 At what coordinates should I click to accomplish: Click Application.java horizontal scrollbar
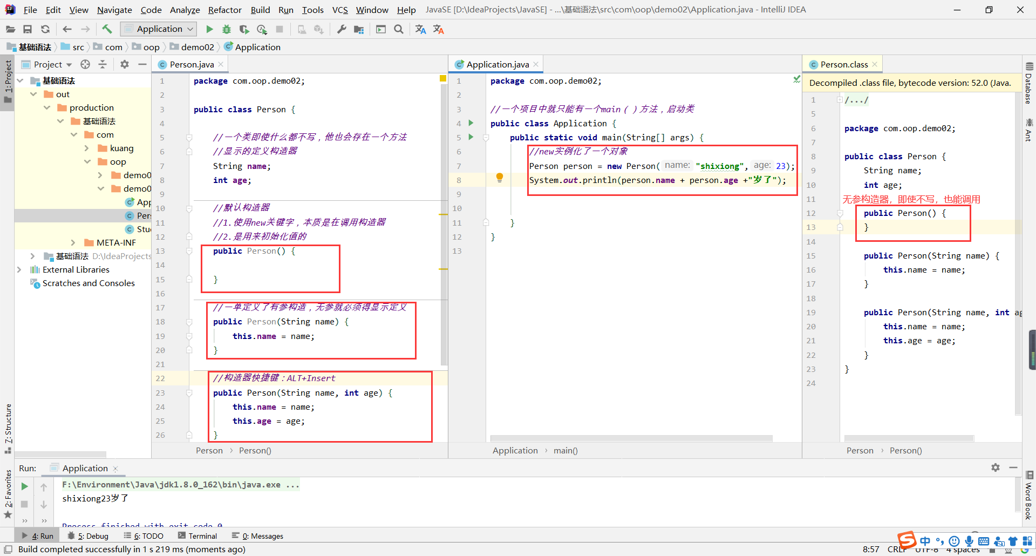click(x=631, y=438)
